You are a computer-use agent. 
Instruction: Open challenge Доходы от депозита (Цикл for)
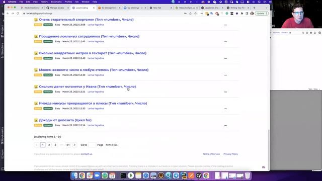pos(65,120)
